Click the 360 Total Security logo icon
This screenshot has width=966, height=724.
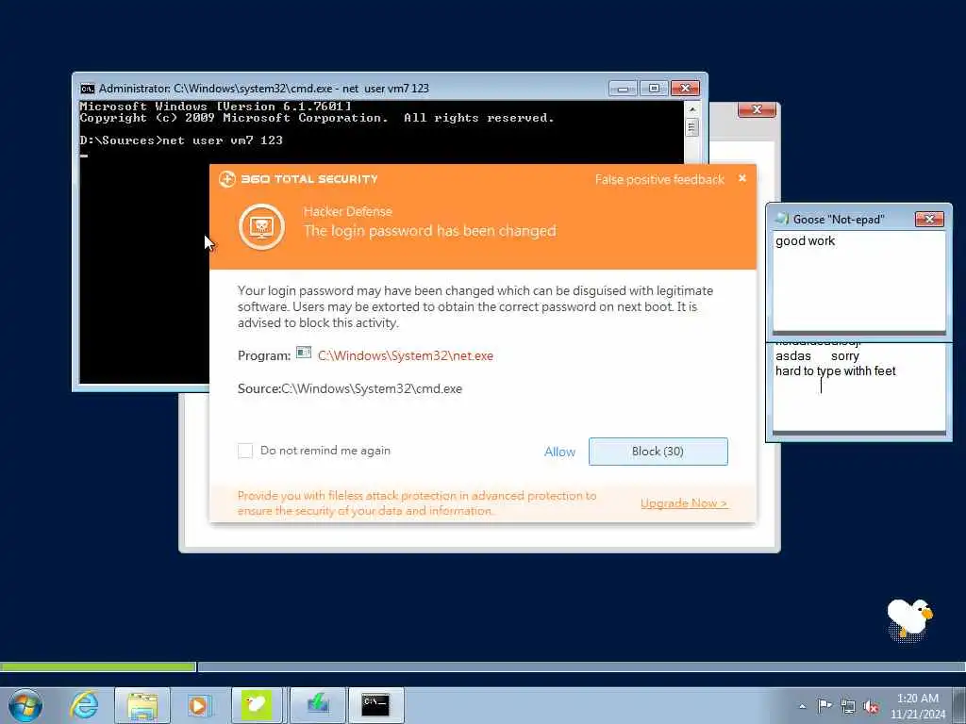pos(226,179)
